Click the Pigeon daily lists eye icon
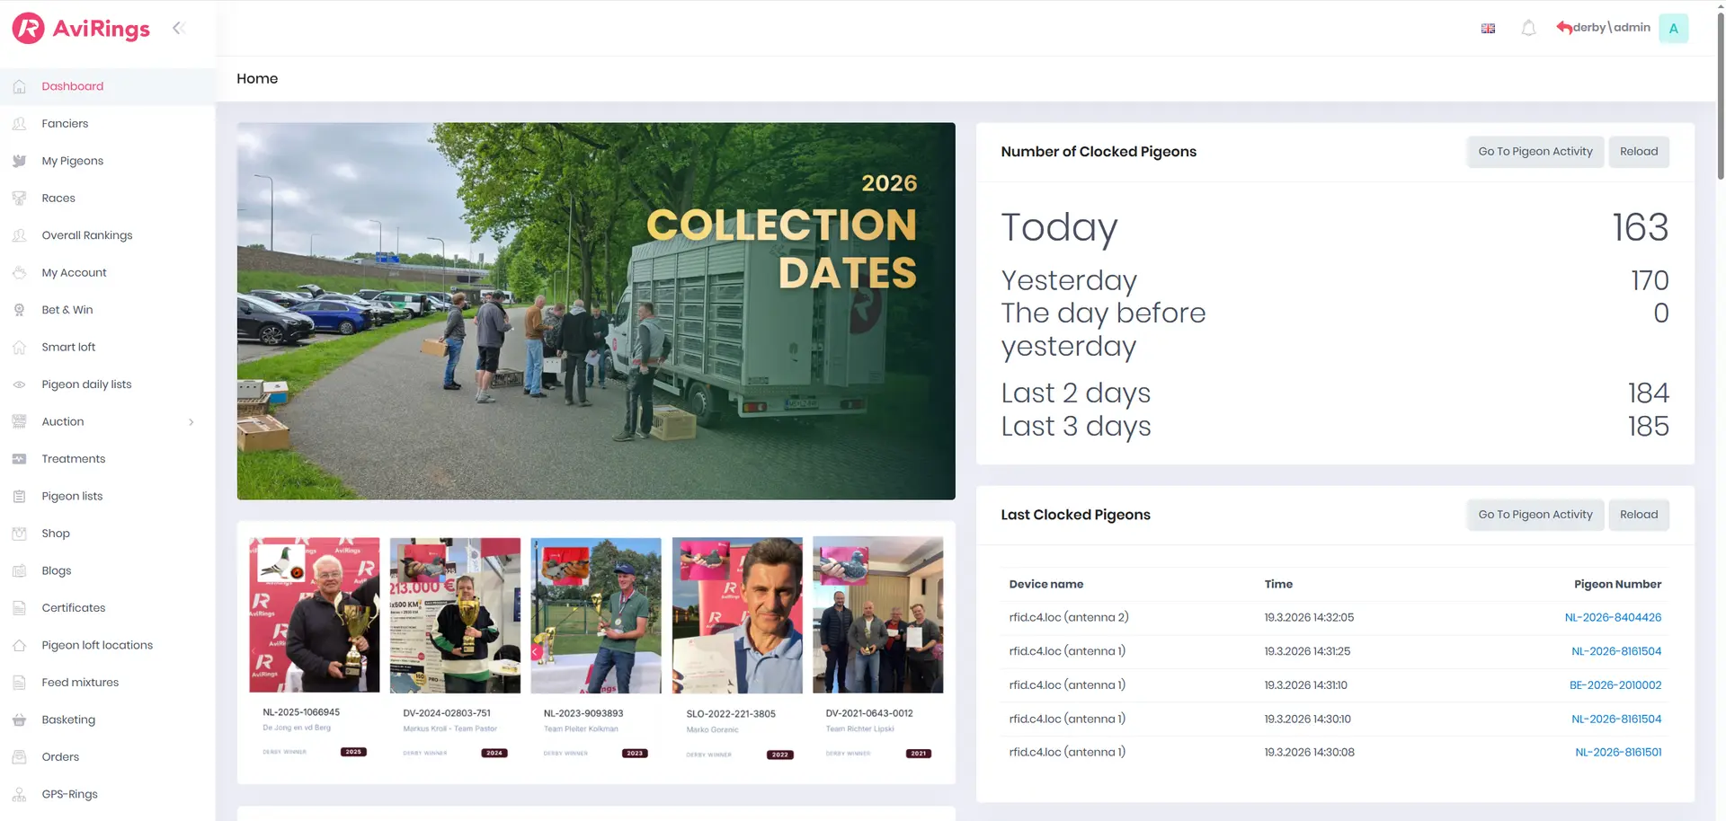The width and height of the screenshot is (1726, 821). (20, 384)
